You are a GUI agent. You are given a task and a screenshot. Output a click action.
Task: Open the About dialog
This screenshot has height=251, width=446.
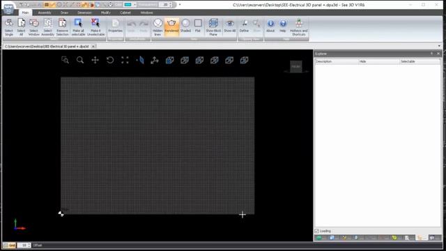coord(270,26)
